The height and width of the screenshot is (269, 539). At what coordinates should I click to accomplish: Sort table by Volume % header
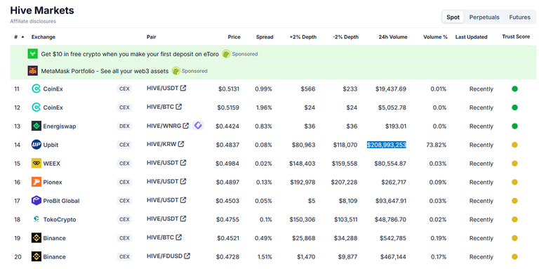tap(435, 37)
